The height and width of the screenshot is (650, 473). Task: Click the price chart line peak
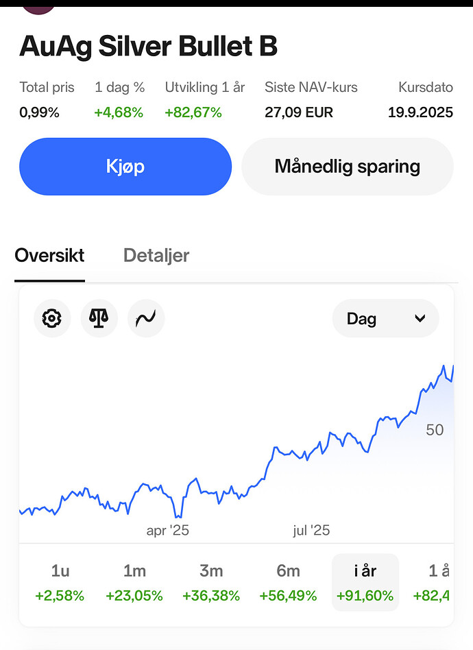[x=444, y=366]
